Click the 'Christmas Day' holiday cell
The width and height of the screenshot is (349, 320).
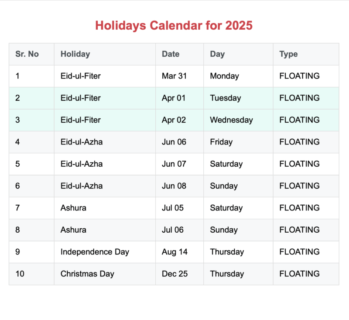[87, 274]
